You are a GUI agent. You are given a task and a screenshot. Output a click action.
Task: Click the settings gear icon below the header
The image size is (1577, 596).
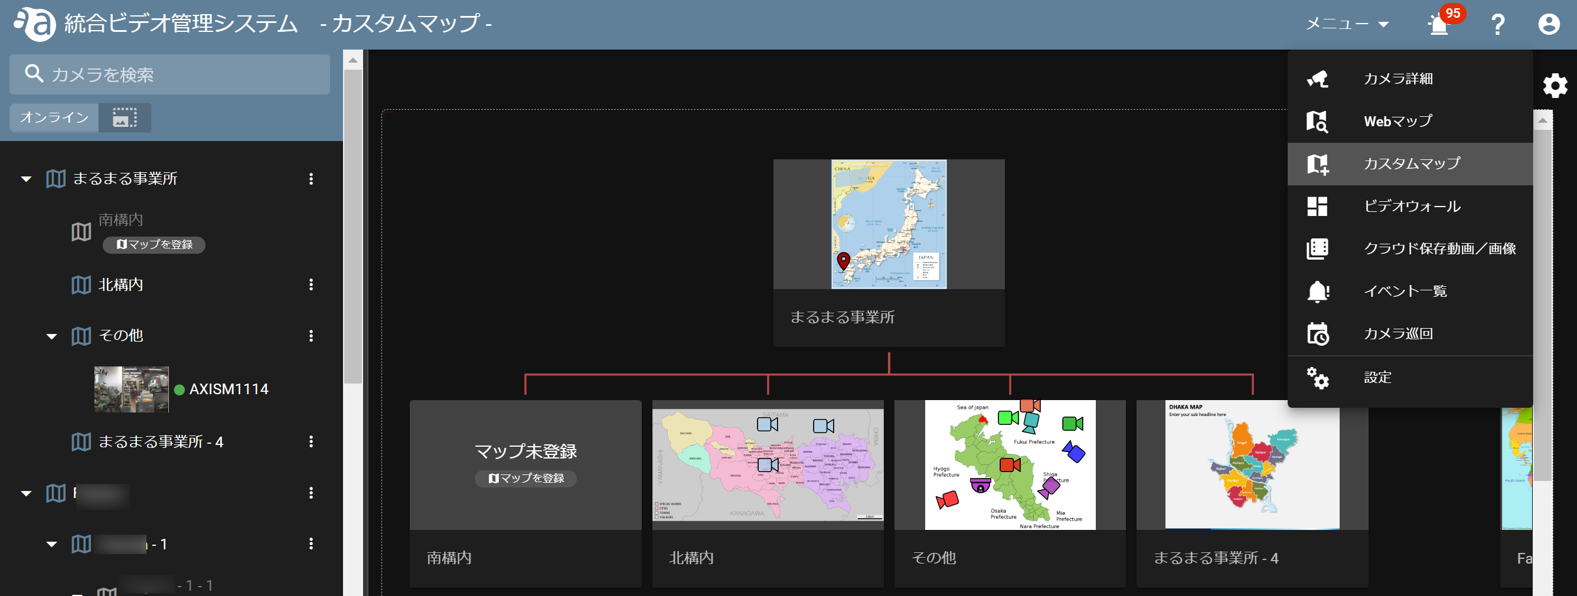(1555, 86)
